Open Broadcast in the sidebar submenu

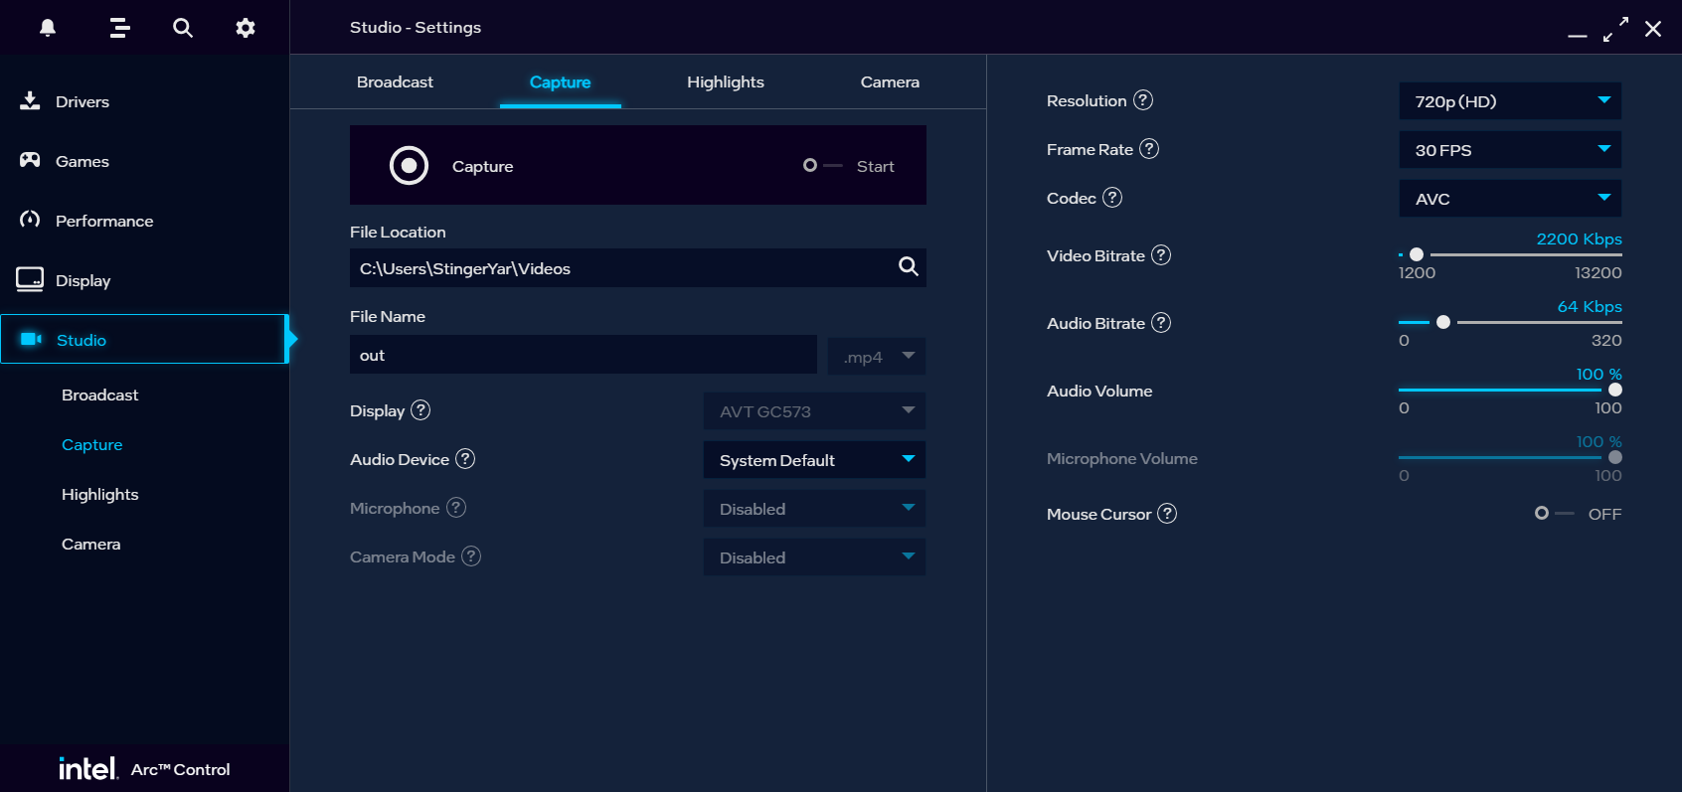click(x=100, y=396)
